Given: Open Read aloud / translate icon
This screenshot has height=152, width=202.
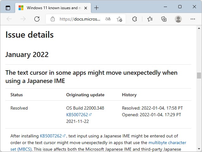Looking at the screenshot, I should (108, 19).
